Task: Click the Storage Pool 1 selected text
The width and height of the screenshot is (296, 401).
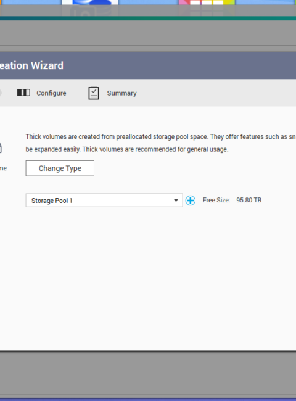Action: [52, 200]
